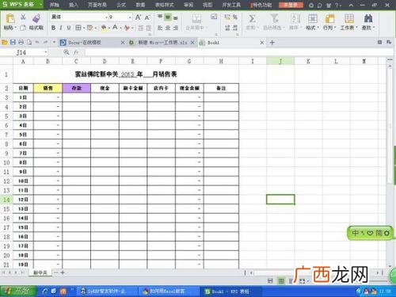396x297 pixels.
Task: Toggle align text left
Action: tap(160, 28)
